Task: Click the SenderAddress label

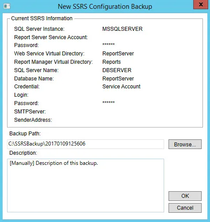Action: [33, 120]
